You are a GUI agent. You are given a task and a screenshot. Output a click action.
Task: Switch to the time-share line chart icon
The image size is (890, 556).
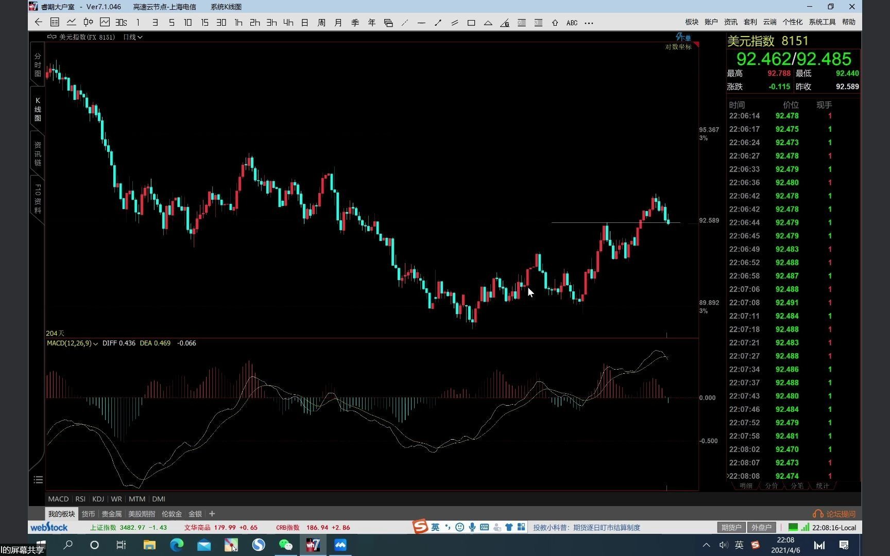(x=72, y=22)
